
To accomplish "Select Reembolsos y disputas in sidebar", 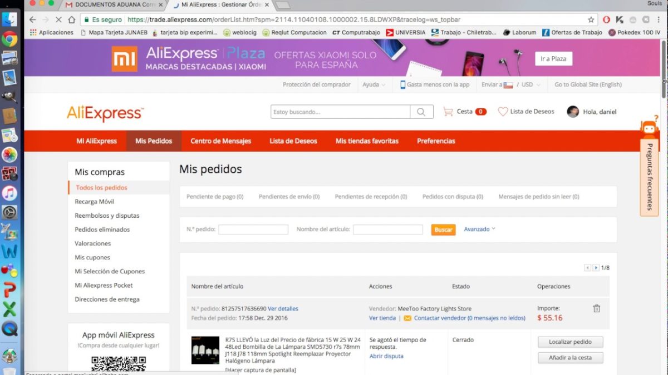I will tap(107, 216).
